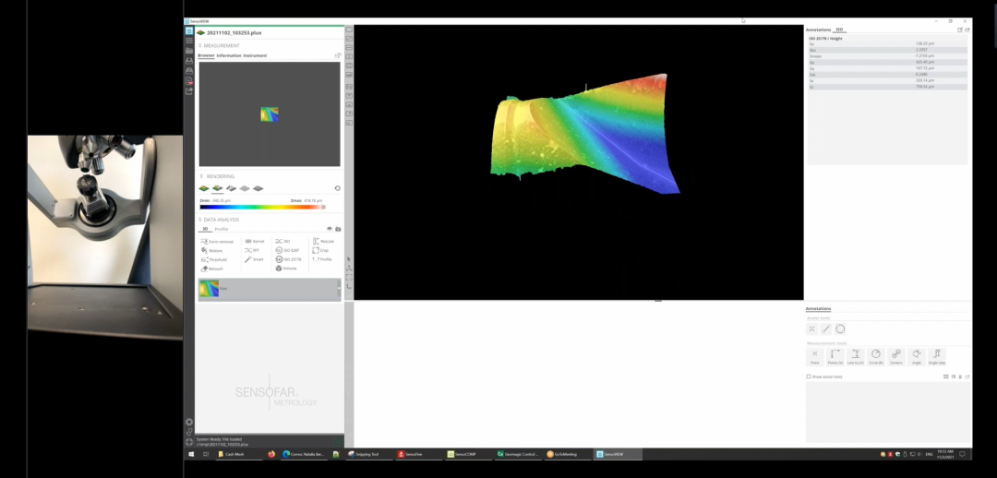The width and height of the screenshot is (997, 478).
Task: Select the Line to (H) measurement tool
Action: coord(855,356)
